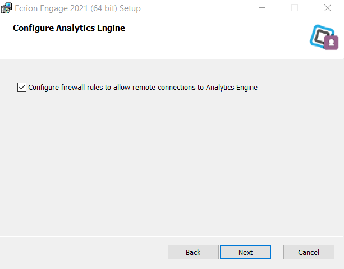The width and height of the screenshot is (344, 269).
Task: Click the Configure Analytics Engine heading
Action: click(69, 28)
